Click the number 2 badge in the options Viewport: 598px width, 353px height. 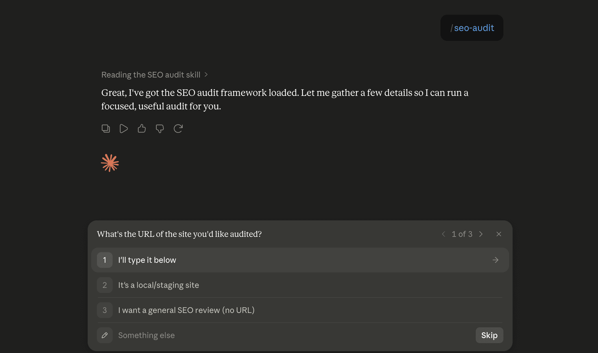[x=105, y=285]
